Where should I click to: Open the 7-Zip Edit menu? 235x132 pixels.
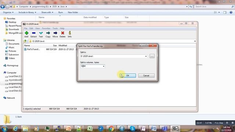pyautogui.click(x=31, y=28)
